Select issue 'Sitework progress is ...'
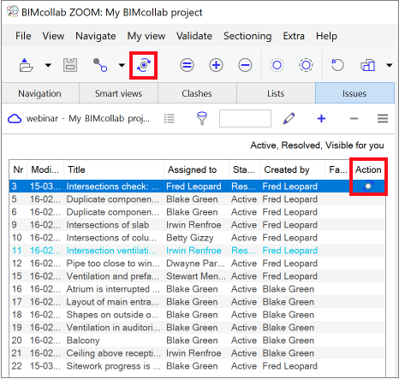 (197, 366)
